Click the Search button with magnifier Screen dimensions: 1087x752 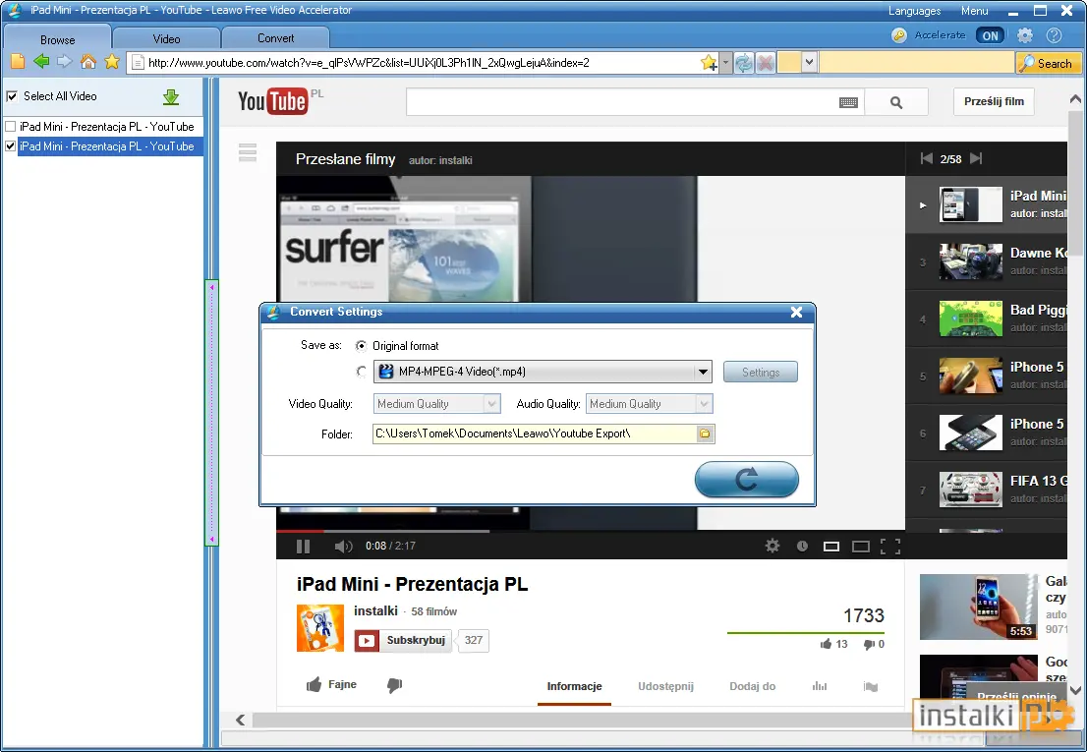click(x=1048, y=63)
